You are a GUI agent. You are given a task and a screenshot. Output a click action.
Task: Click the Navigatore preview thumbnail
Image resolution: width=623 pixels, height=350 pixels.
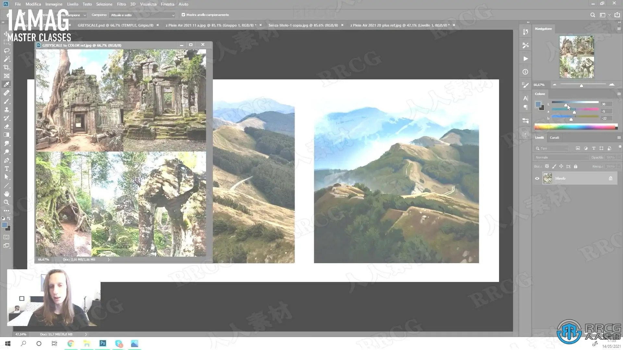pyautogui.click(x=577, y=57)
